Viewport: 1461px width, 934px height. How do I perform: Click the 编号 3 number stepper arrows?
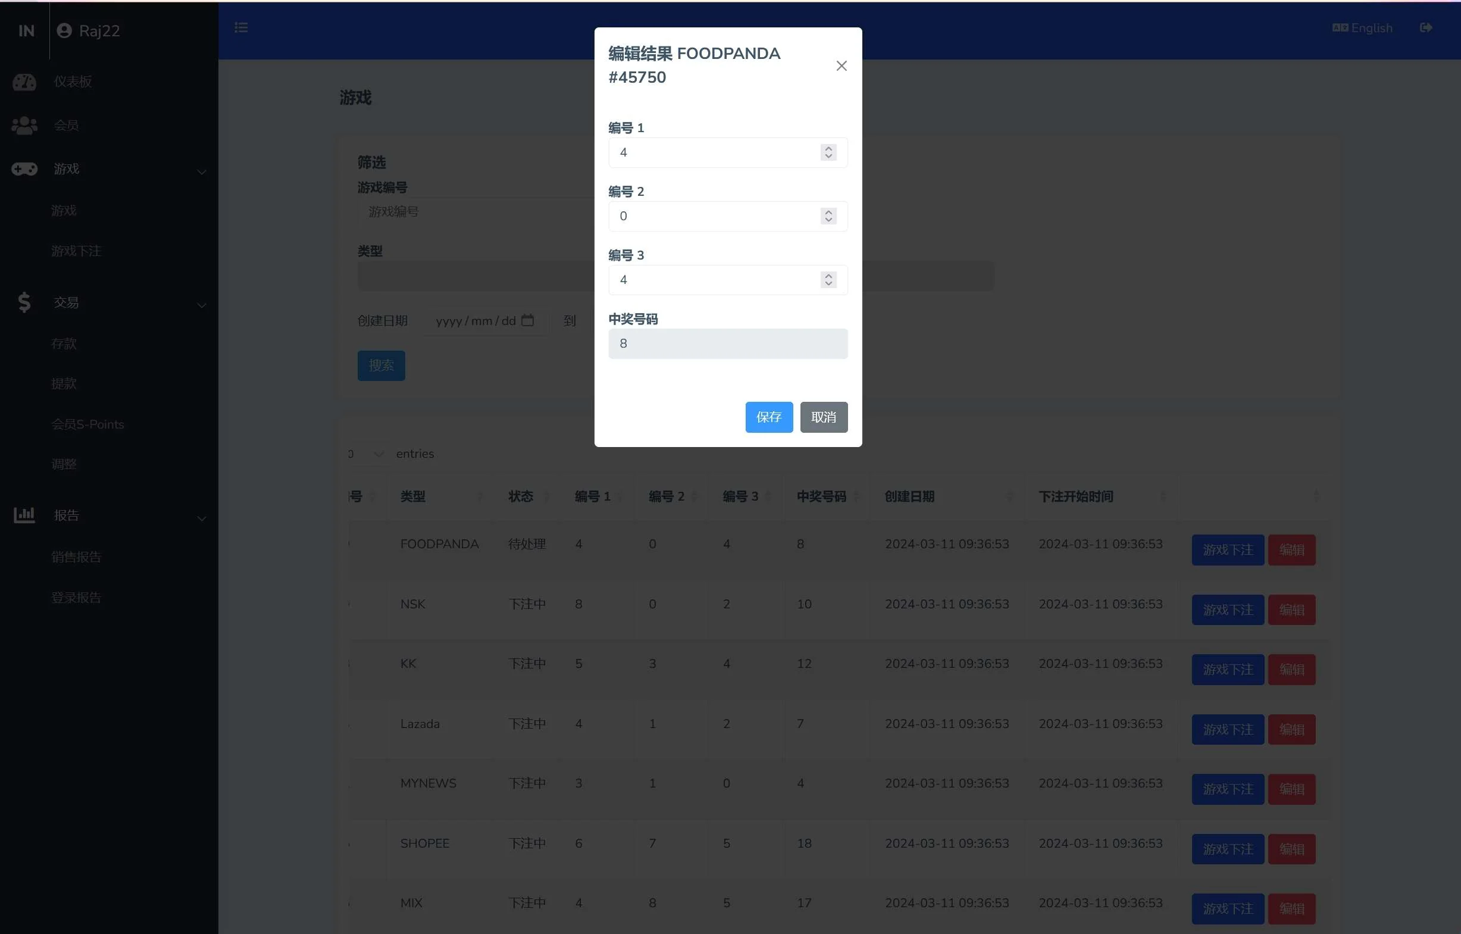(828, 280)
